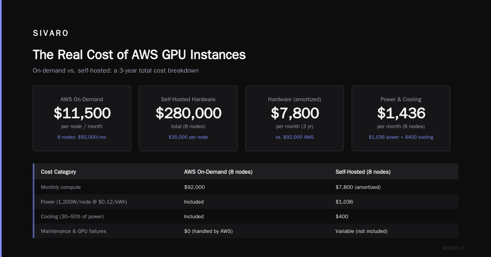This screenshot has width=491, height=257.
Task: Click 'per node / month' caption
Action: coord(82,126)
